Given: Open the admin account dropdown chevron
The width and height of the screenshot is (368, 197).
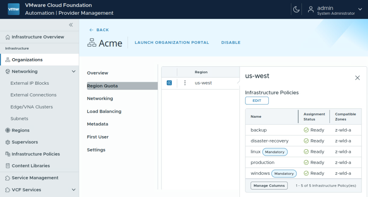Looking at the screenshot, I should click(360, 9).
